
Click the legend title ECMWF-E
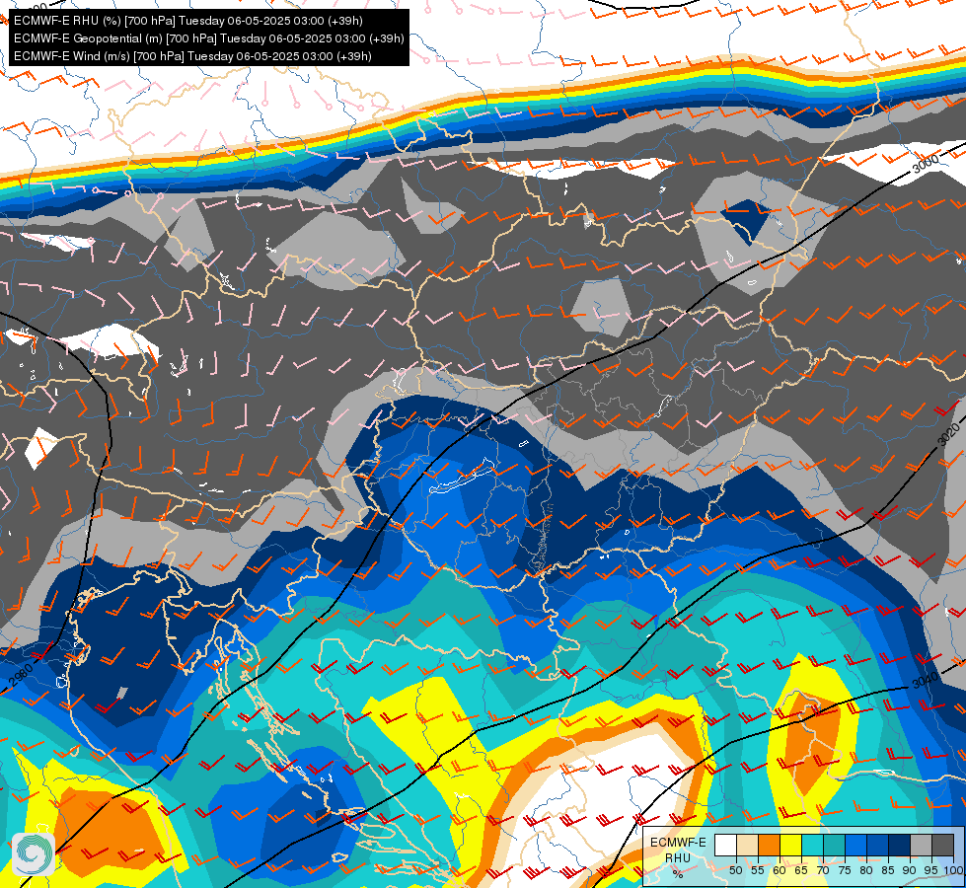[678, 843]
